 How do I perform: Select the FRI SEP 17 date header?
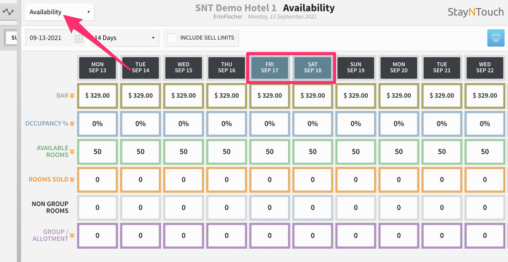coord(269,68)
